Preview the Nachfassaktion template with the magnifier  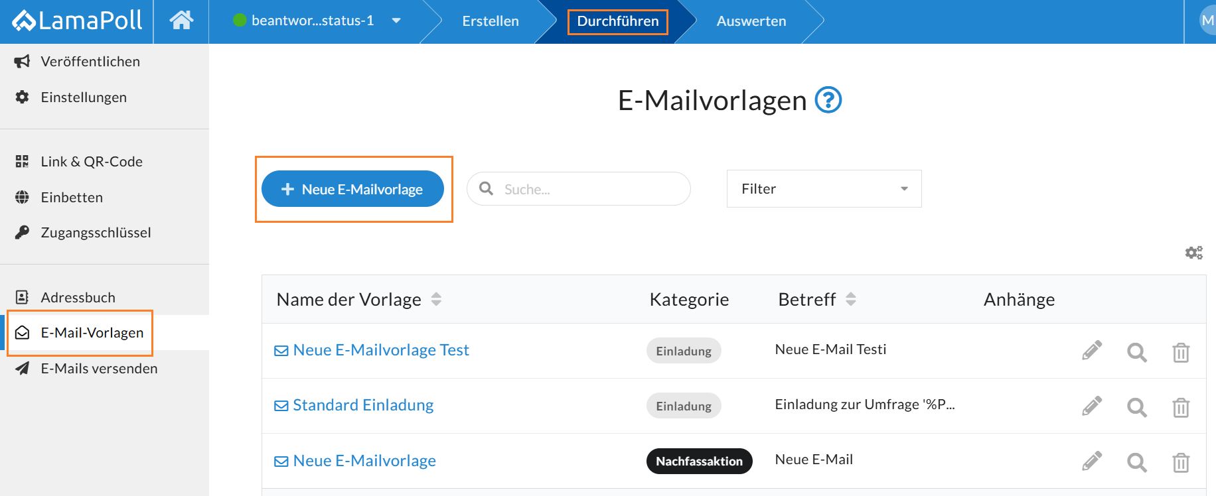coord(1137,462)
